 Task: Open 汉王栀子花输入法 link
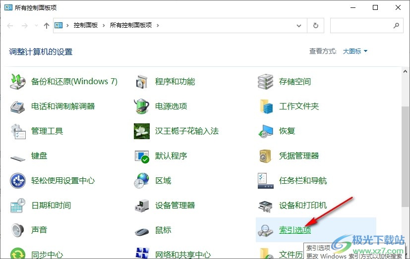(187, 131)
